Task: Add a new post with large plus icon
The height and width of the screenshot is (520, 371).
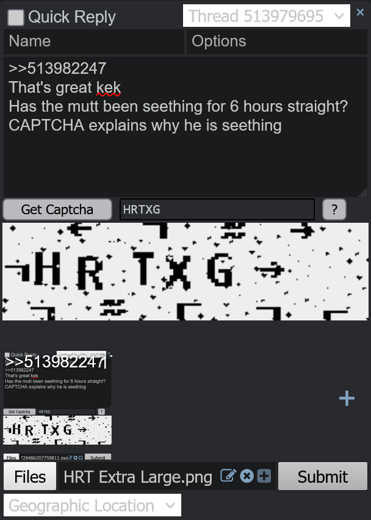Action: click(347, 398)
